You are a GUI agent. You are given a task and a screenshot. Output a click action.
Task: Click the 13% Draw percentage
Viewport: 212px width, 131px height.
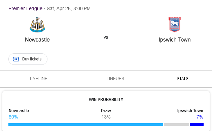pyautogui.click(x=106, y=117)
